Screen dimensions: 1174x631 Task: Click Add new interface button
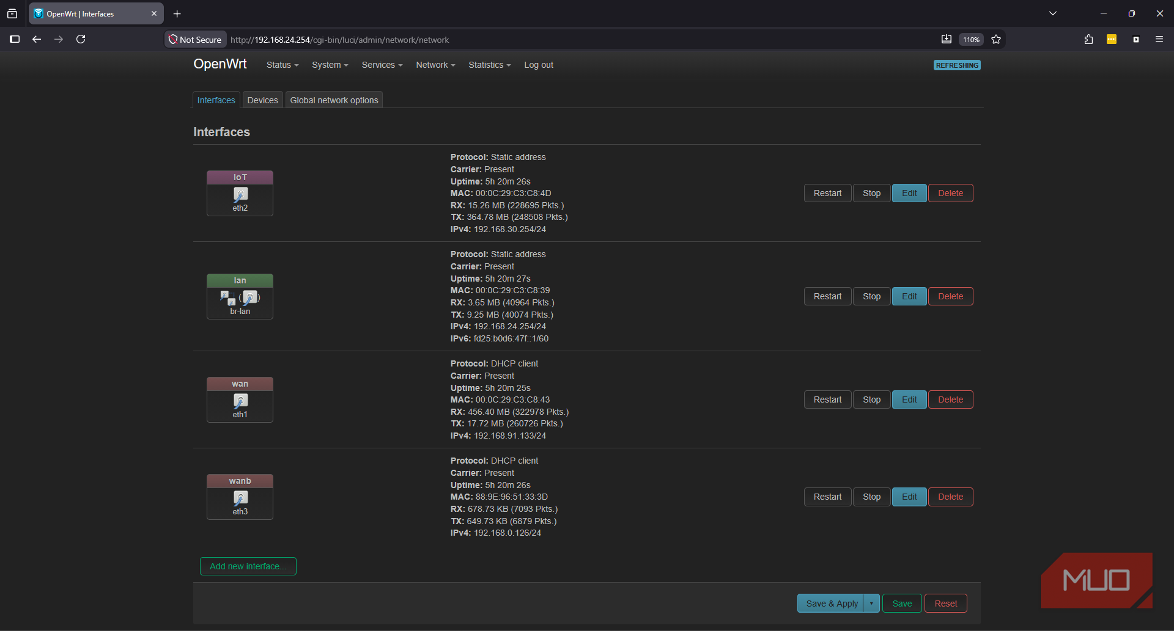248,566
